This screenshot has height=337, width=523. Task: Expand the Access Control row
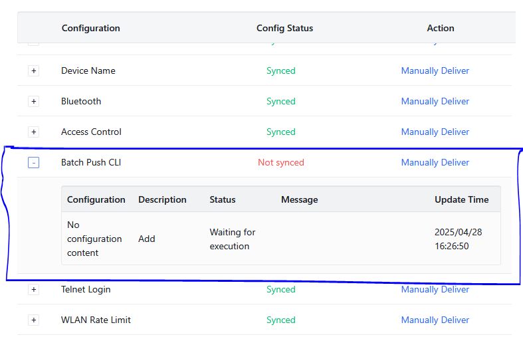[x=33, y=132]
